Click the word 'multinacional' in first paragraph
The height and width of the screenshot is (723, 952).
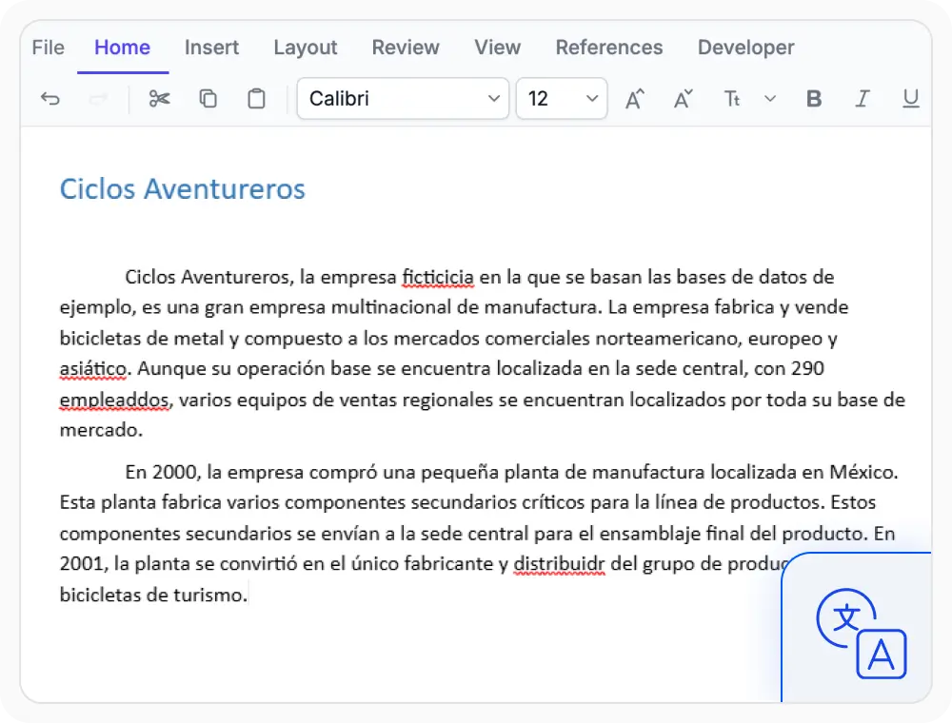coord(391,307)
